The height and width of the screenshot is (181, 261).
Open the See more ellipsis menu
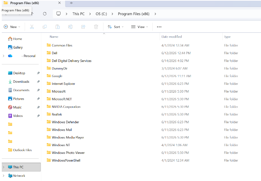159,27
